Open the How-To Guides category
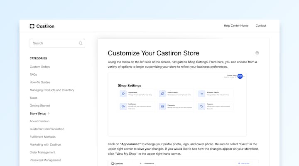 pos(40,82)
